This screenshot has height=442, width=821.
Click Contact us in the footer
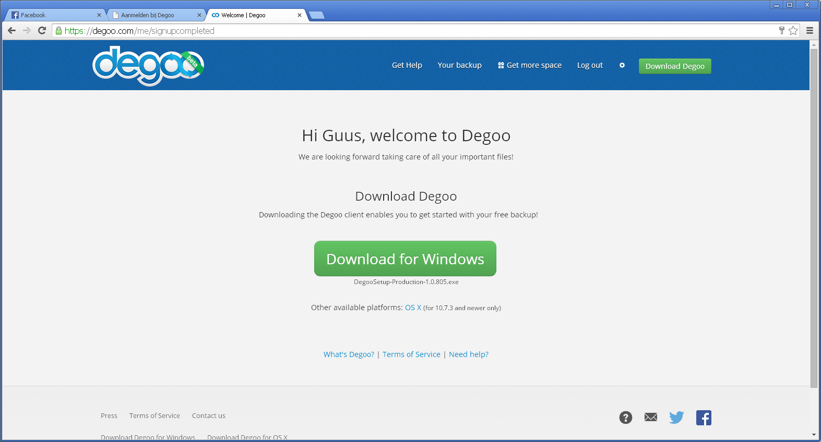209,415
